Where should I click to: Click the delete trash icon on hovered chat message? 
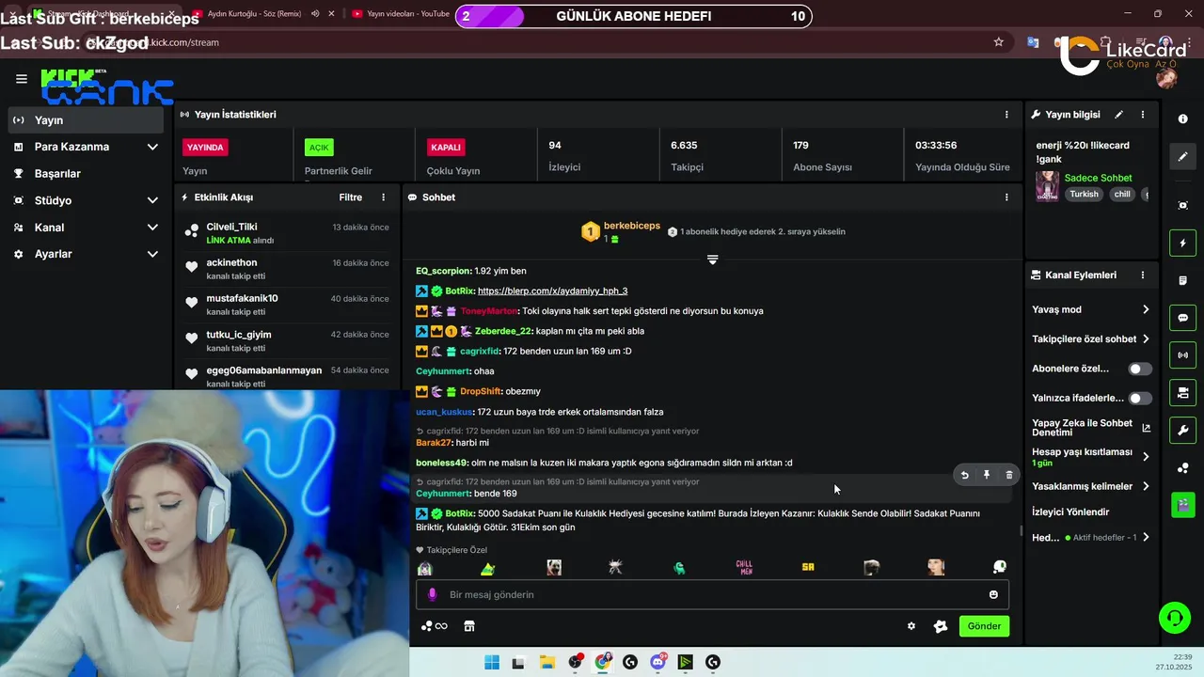point(1009,475)
